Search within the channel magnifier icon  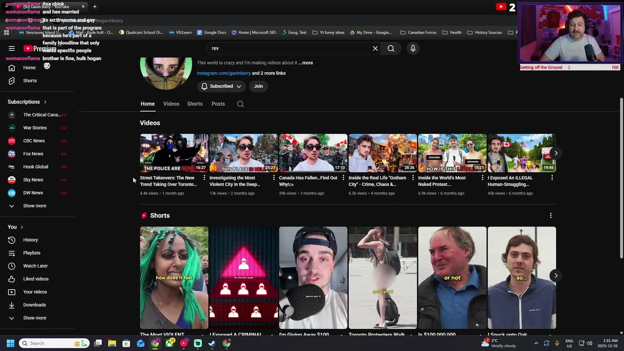(240, 104)
